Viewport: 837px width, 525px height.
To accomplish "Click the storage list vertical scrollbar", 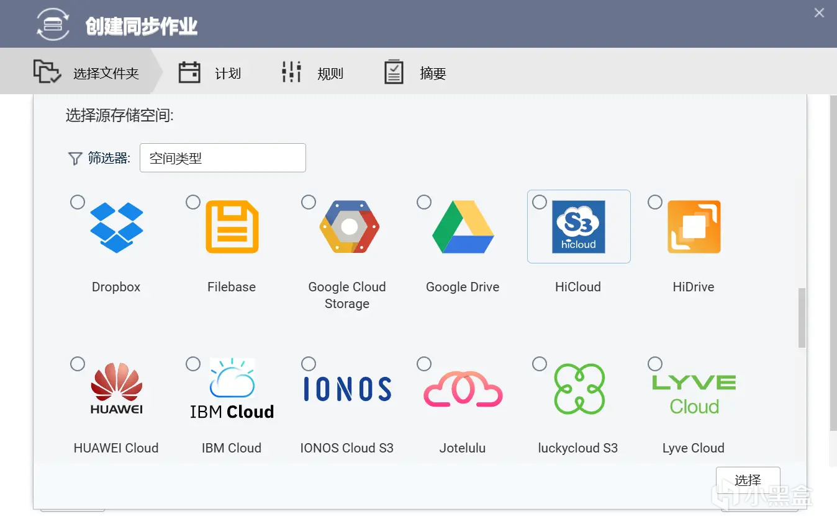I will click(x=802, y=317).
